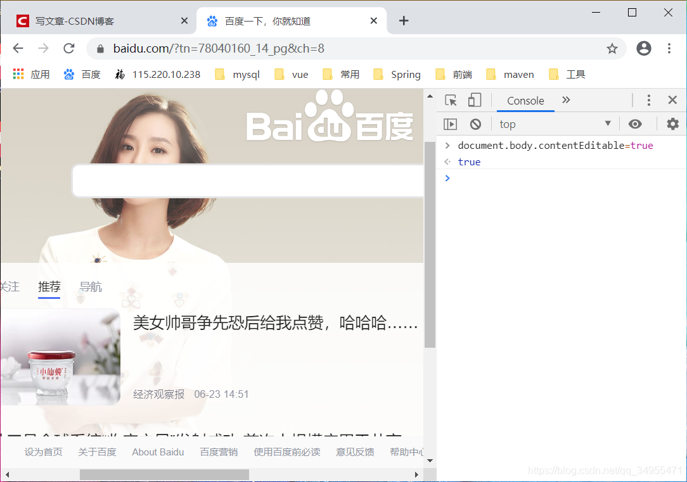This screenshot has width=687, height=482.
Task: Open Console settings gear
Action: click(672, 124)
